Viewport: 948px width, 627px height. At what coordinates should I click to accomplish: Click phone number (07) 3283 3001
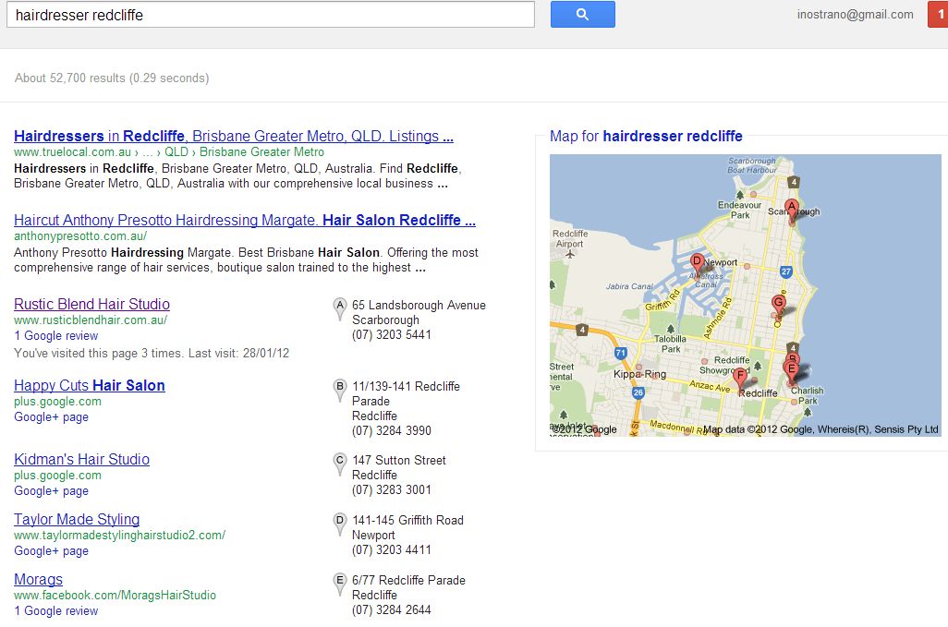[392, 490]
